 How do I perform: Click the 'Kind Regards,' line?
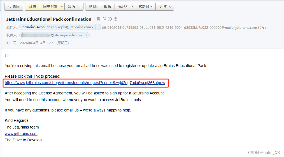tap(17, 120)
